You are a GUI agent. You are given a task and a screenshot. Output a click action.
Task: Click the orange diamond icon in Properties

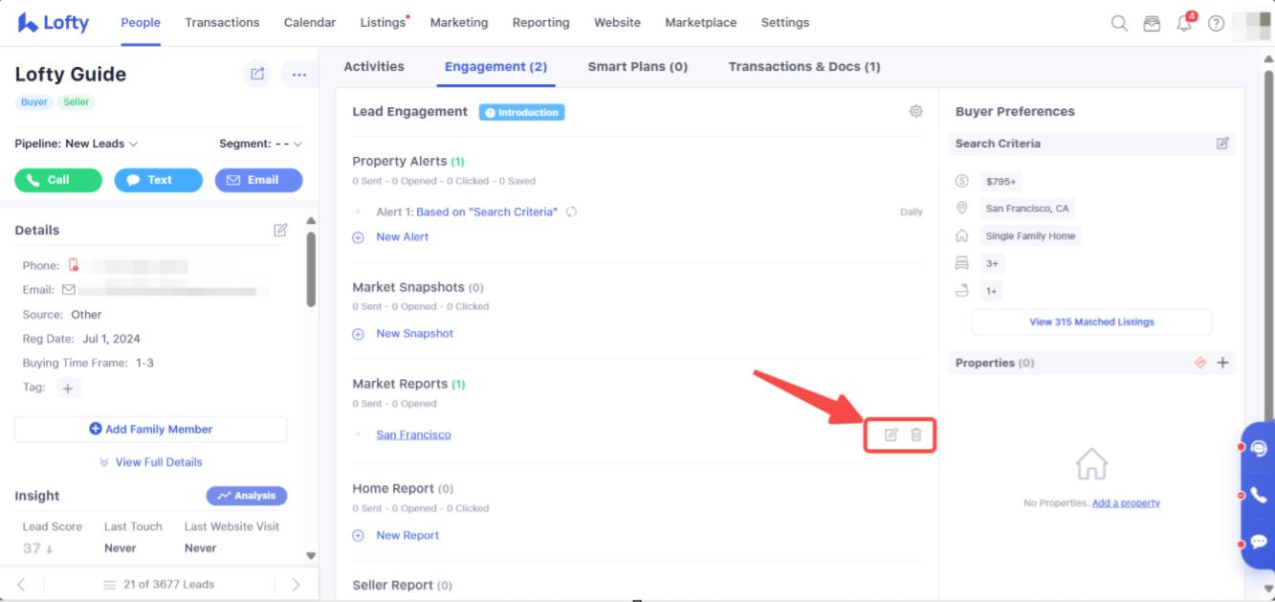[1199, 363]
